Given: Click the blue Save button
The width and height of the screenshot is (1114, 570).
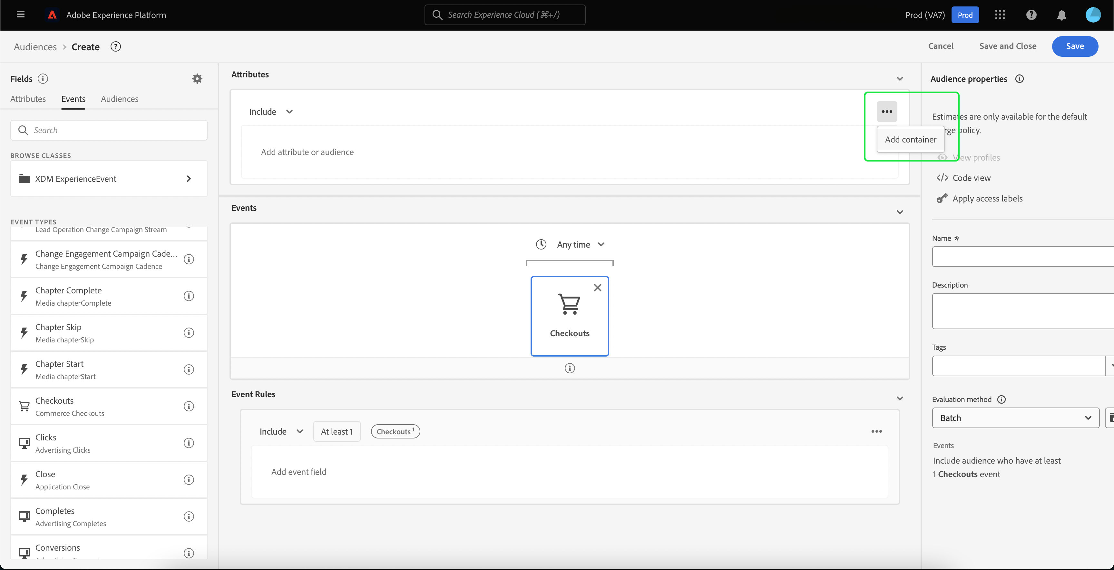Looking at the screenshot, I should click(x=1075, y=46).
